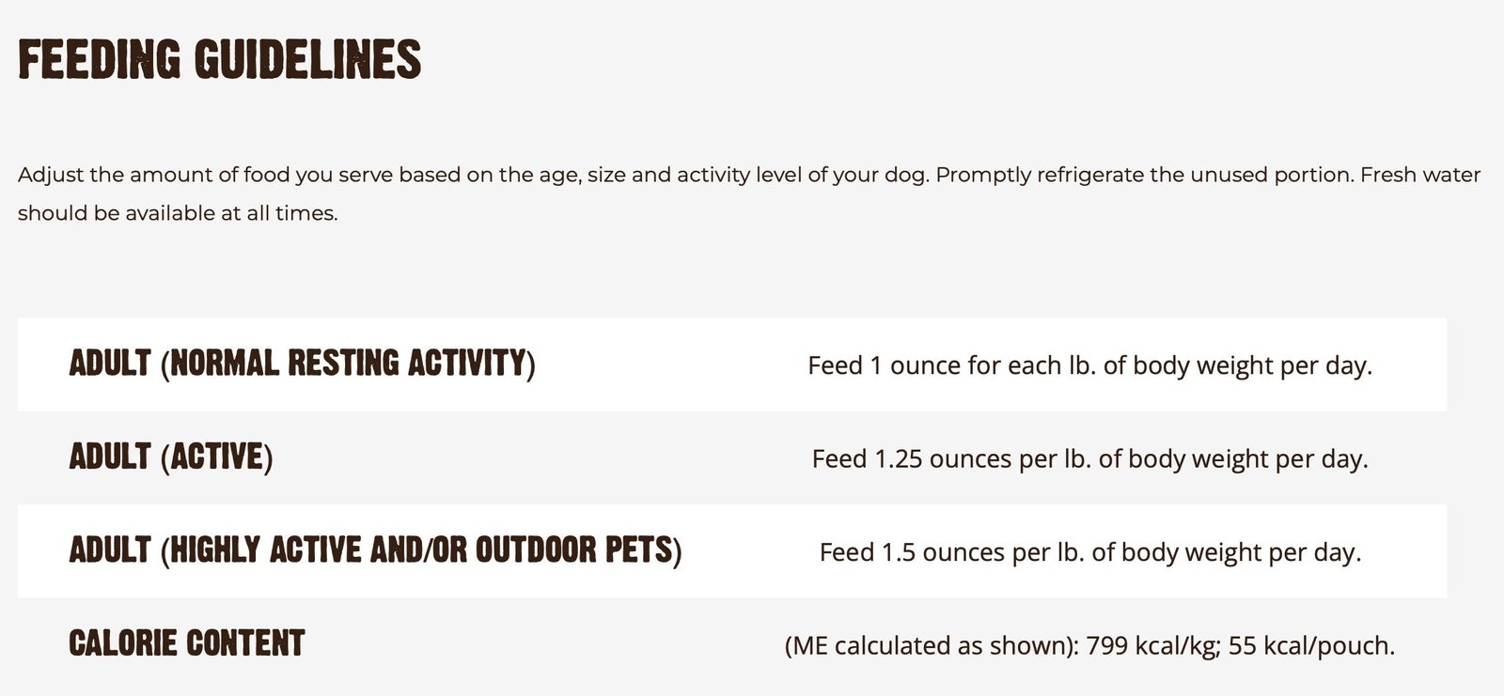Screen dimensions: 1504x696
Task: Click the word 'ACTIVITY)' in first row
Action: point(471,363)
